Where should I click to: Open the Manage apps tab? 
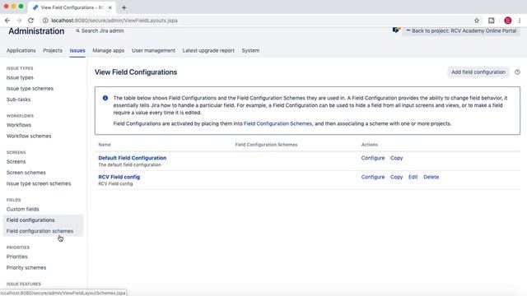click(108, 50)
